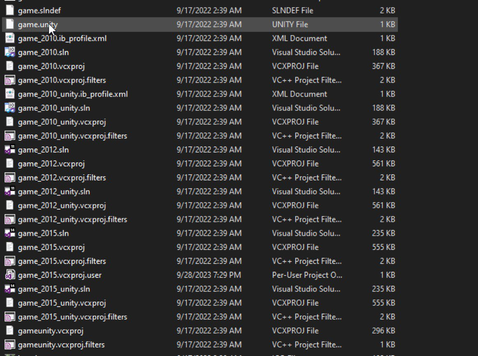This screenshot has width=478, height=356.
Task: Select game_2010_unity.ib_profile.xml file name
Action: click(x=73, y=94)
